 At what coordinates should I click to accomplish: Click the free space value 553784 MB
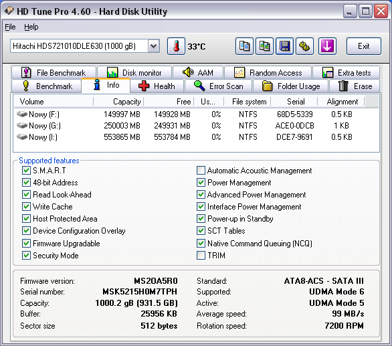point(172,137)
